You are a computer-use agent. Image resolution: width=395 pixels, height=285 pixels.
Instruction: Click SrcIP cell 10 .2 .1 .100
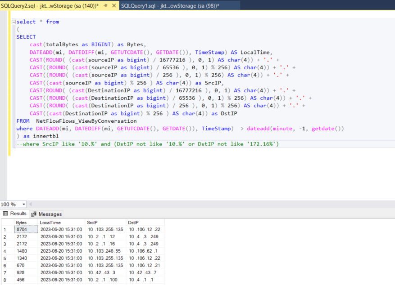click(x=105, y=280)
